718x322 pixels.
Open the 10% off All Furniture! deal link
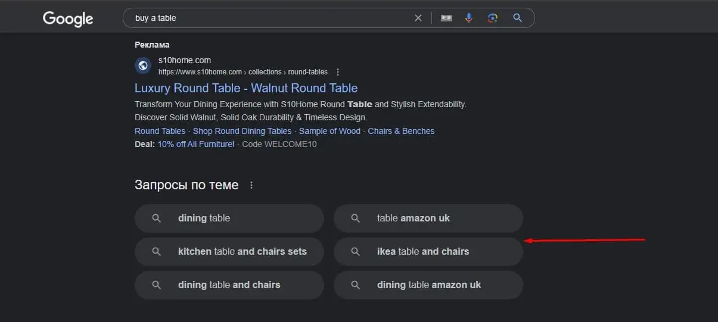pos(196,144)
